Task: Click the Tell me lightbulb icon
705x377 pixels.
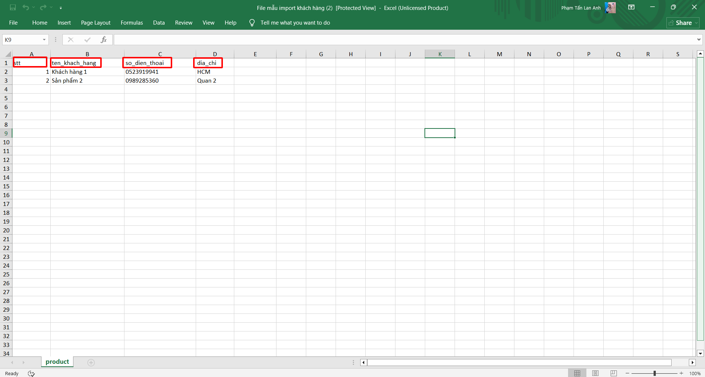Action: [252, 23]
